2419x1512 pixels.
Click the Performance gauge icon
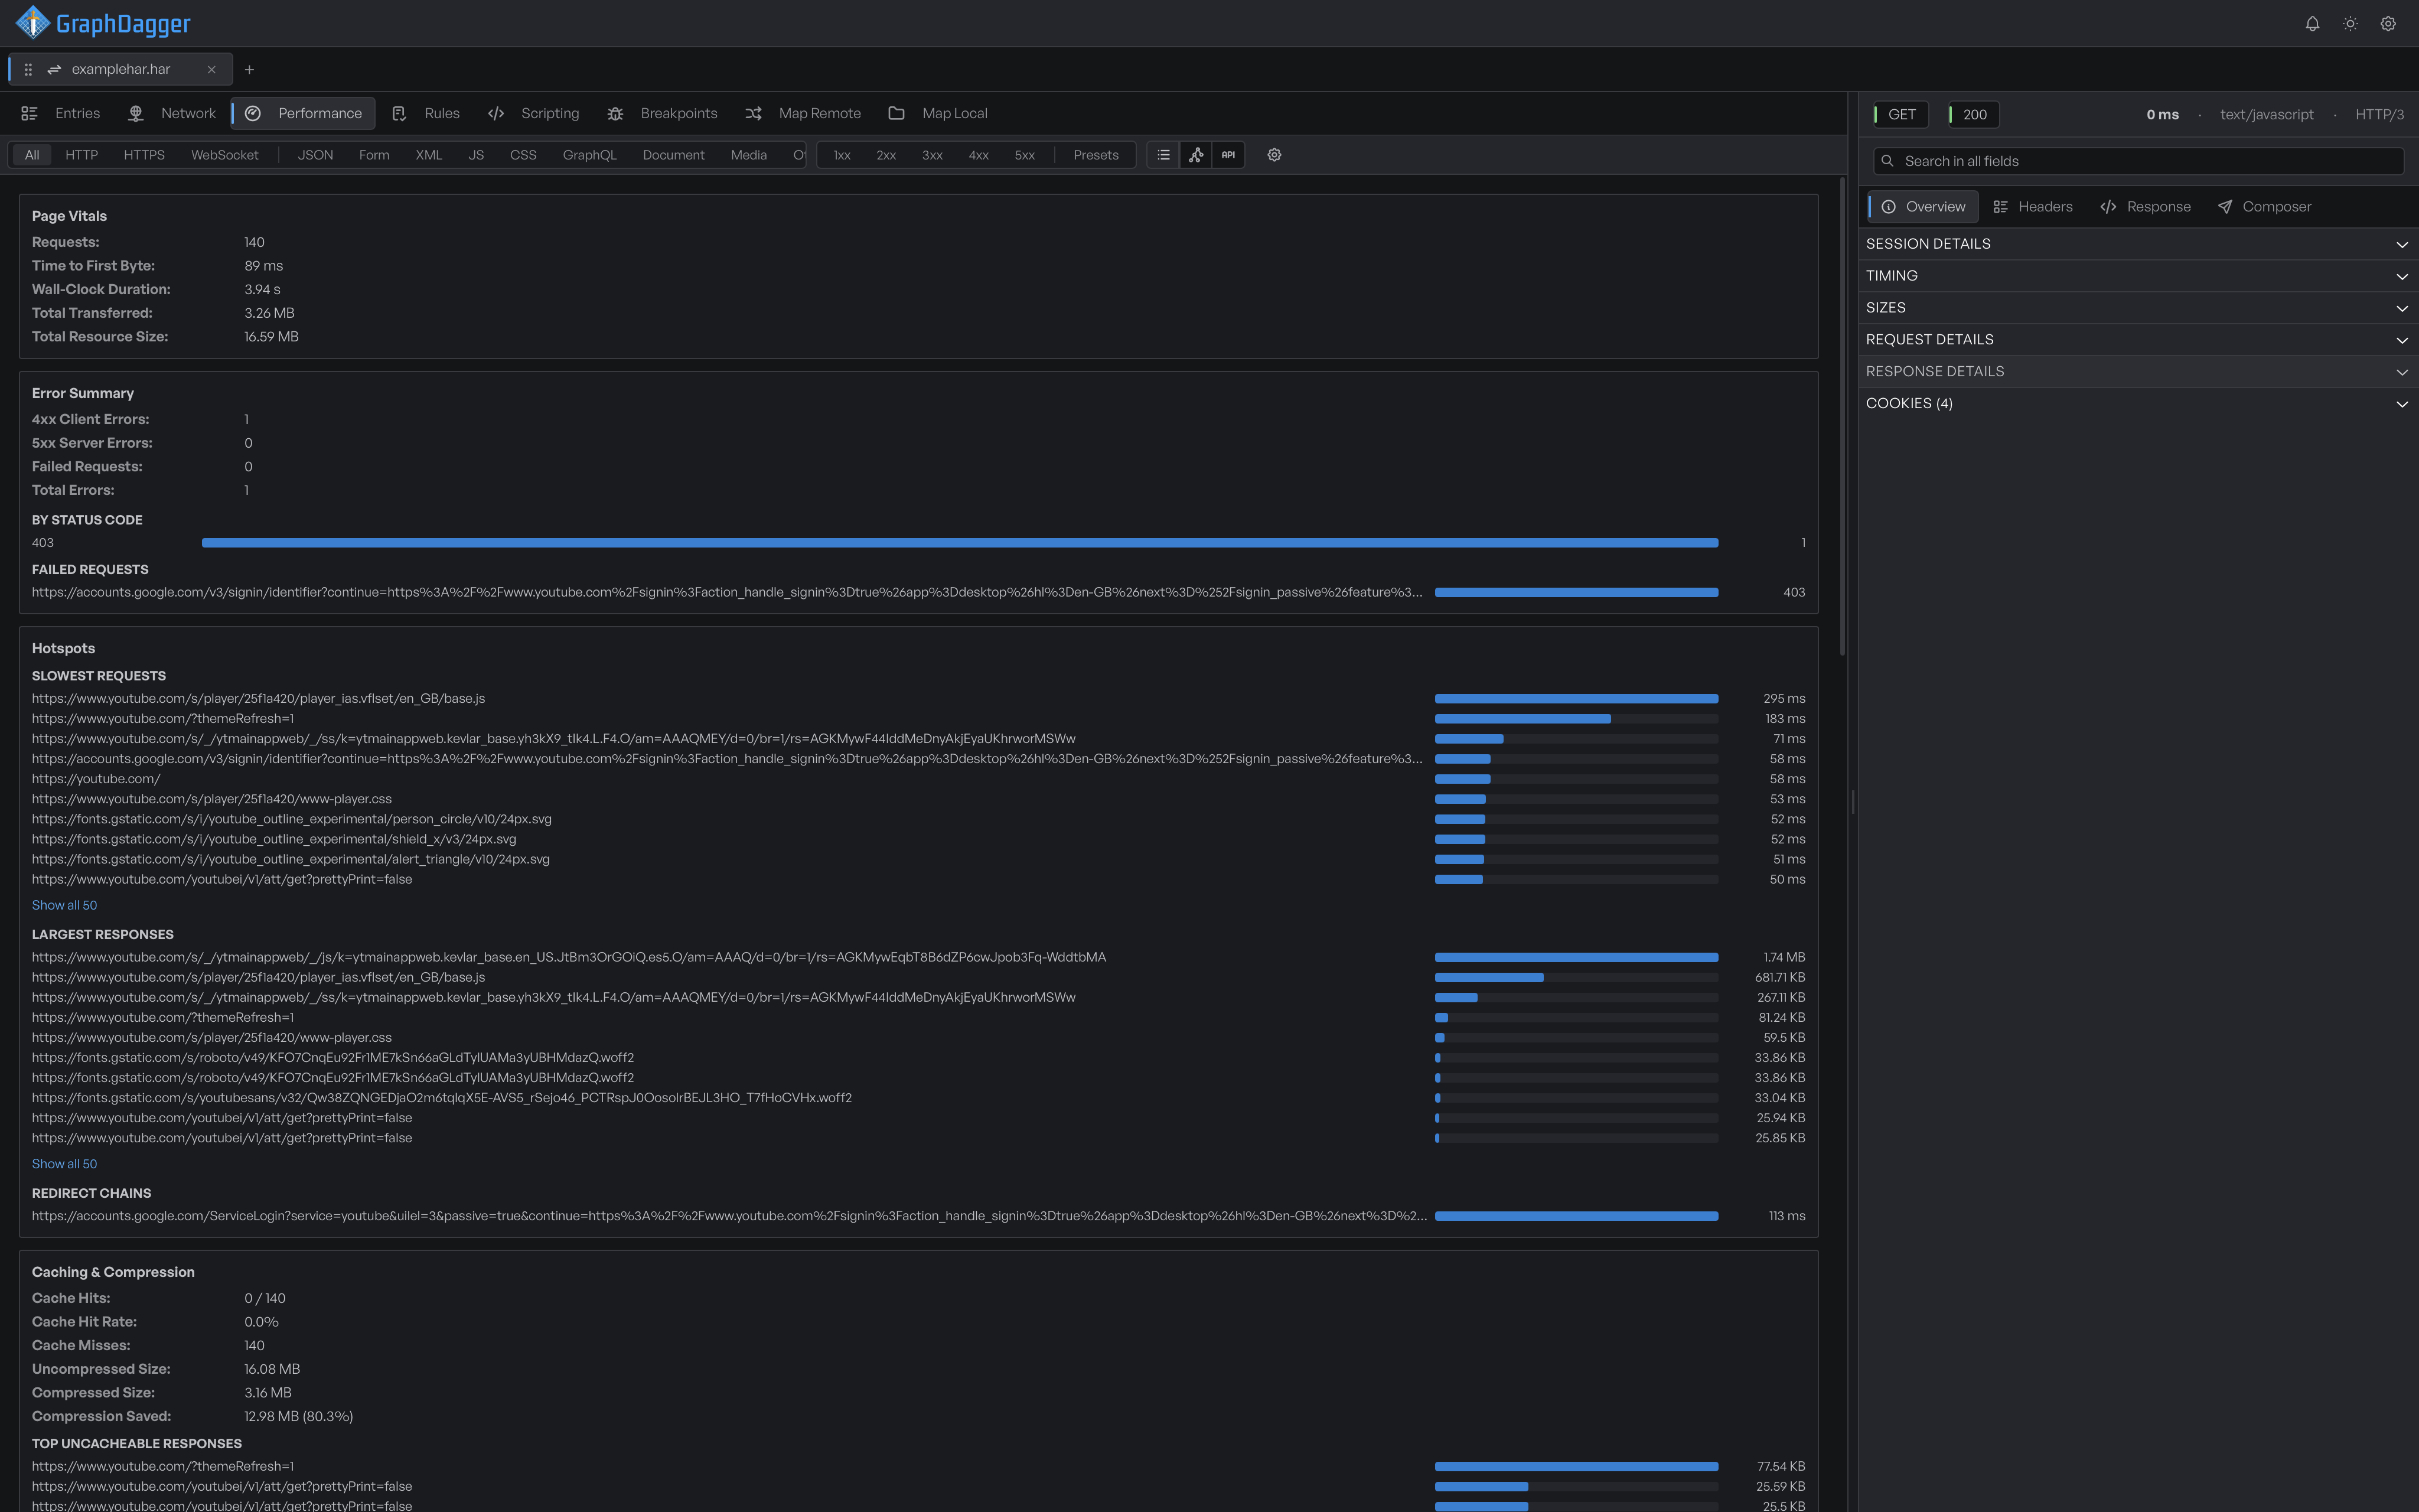[x=253, y=113]
